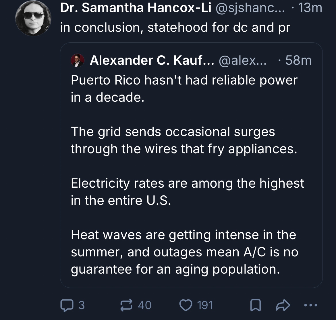Click the Alexander C. Kauf… name
Viewport: 336px width, 320px height.
click(152, 60)
